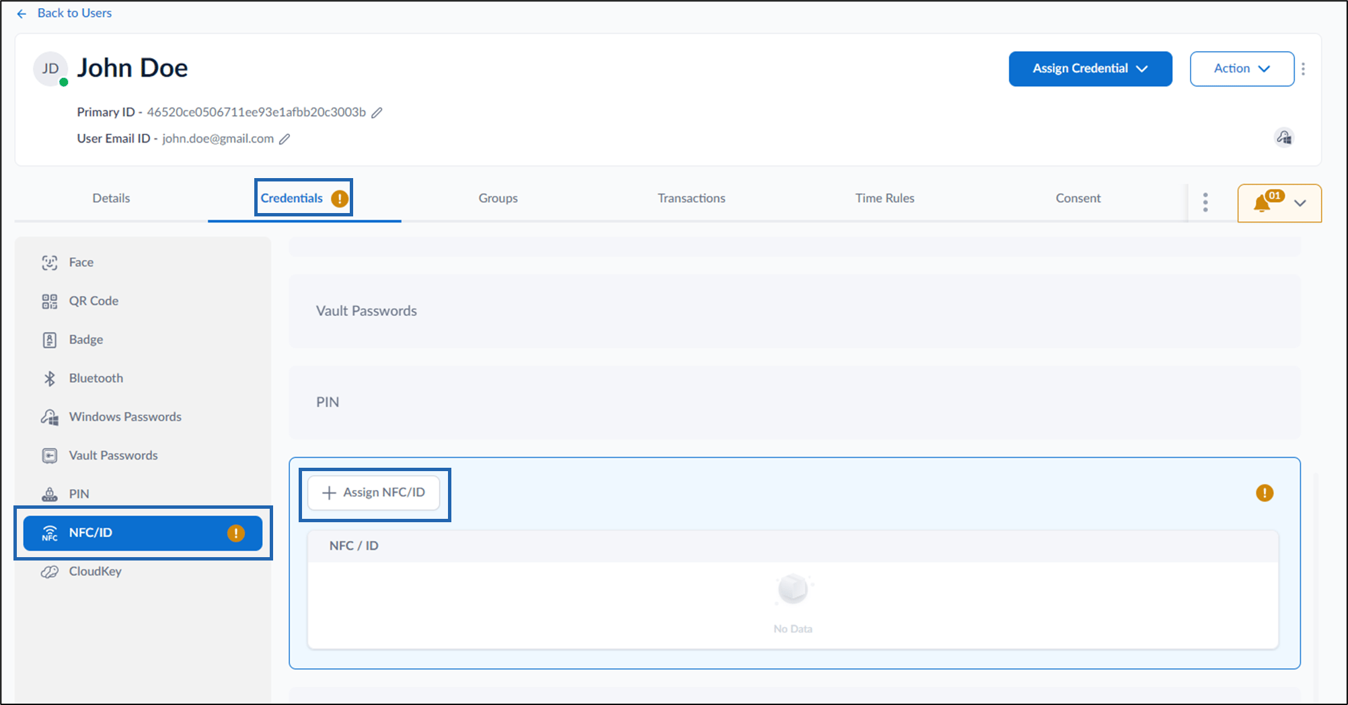1348x705 pixels.
Task: Select NFC/ID in the sidebar
Action: pyautogui.click(x=143, y=533)
